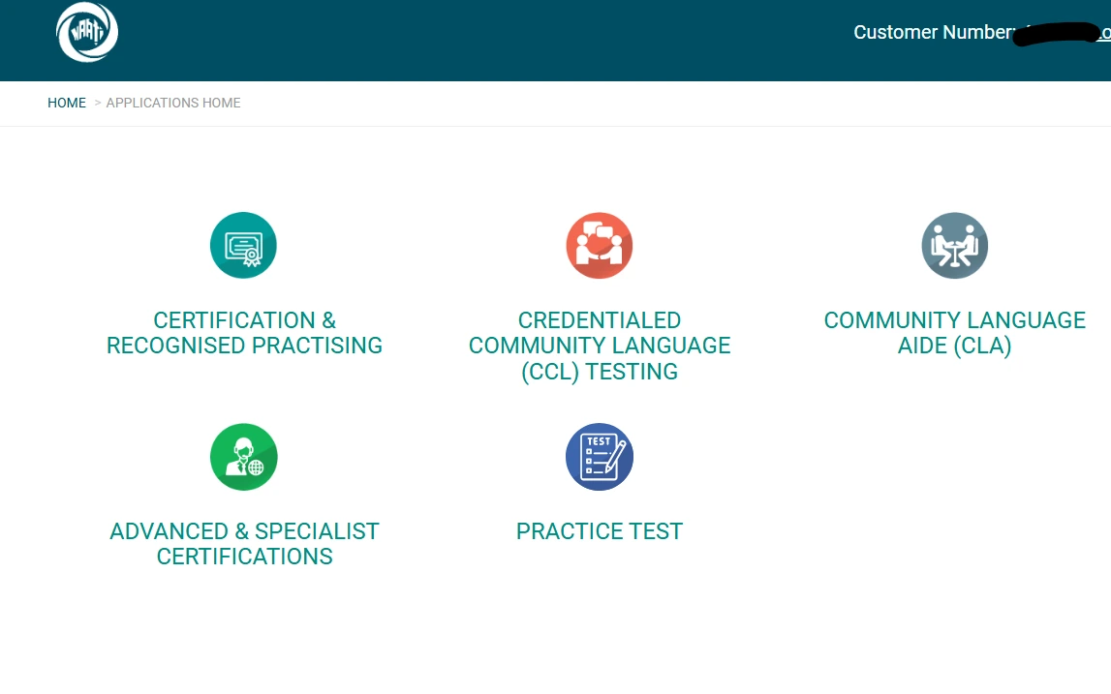1111x694 pixels.
Task: Open the certificate icon for Certification & Recognised Practising
Action: pos(243,245)
